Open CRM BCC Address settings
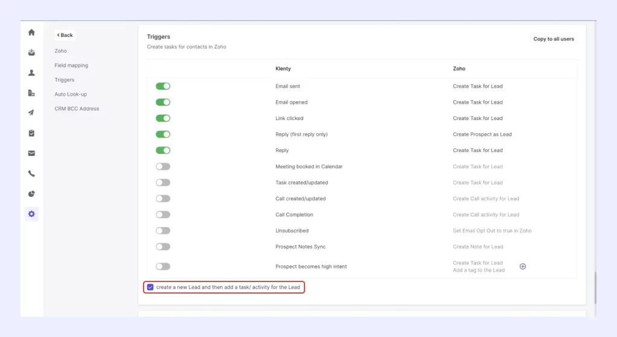Screen dimensions: 617x337 (77, 109)
